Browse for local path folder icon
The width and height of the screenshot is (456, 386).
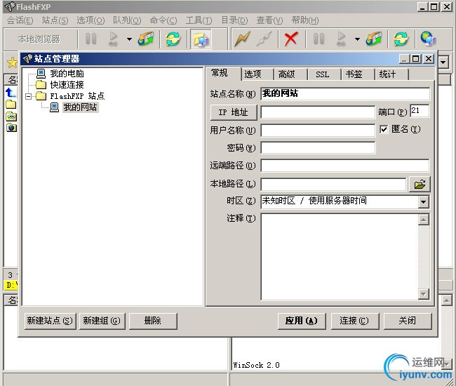(x=420, y=184)
